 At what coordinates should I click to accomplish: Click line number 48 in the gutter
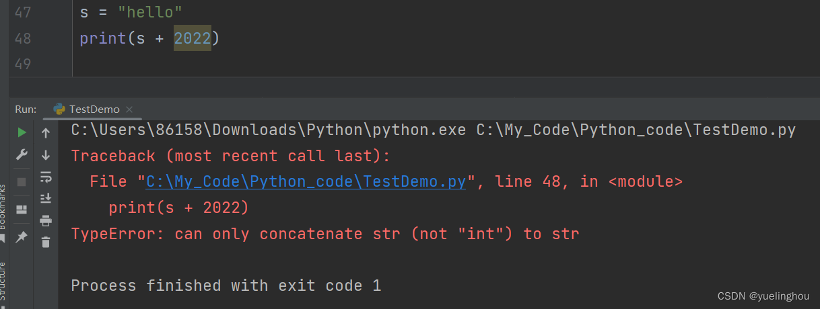coord(22,38)
